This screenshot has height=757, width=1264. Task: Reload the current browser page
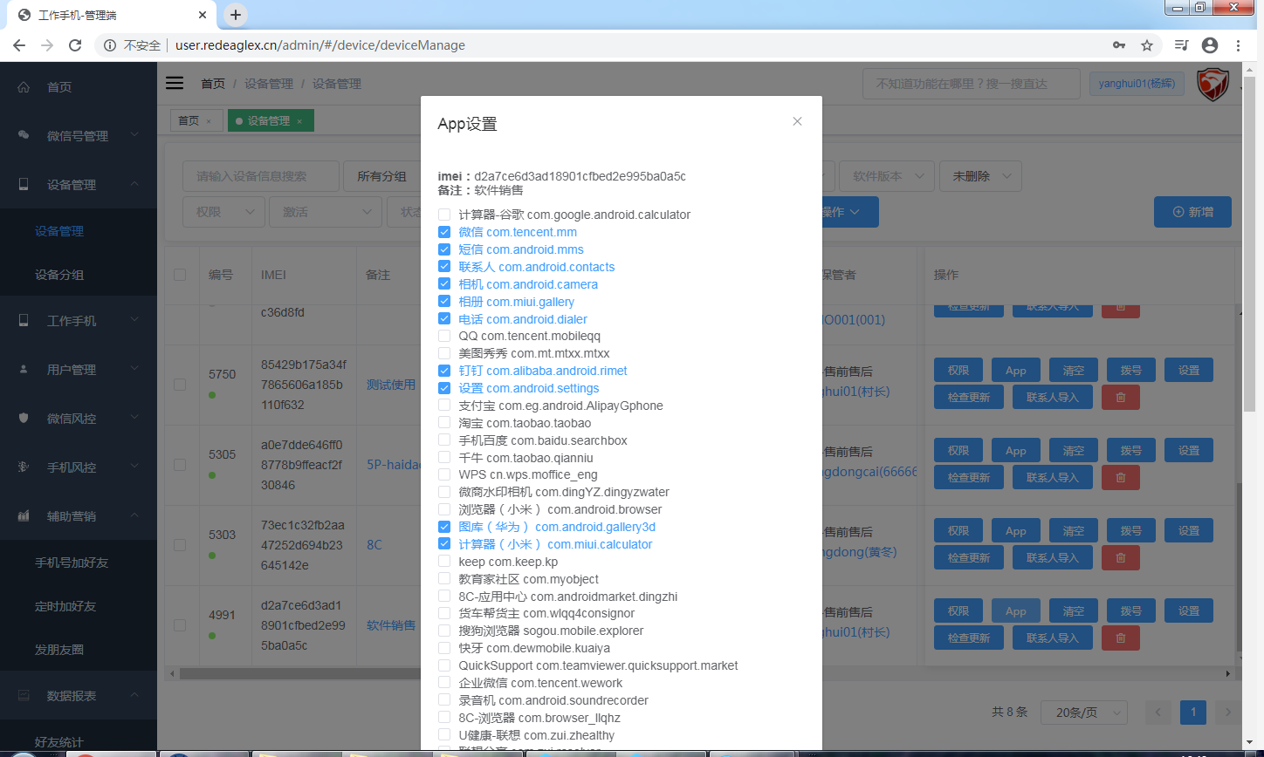pos(75,45)
